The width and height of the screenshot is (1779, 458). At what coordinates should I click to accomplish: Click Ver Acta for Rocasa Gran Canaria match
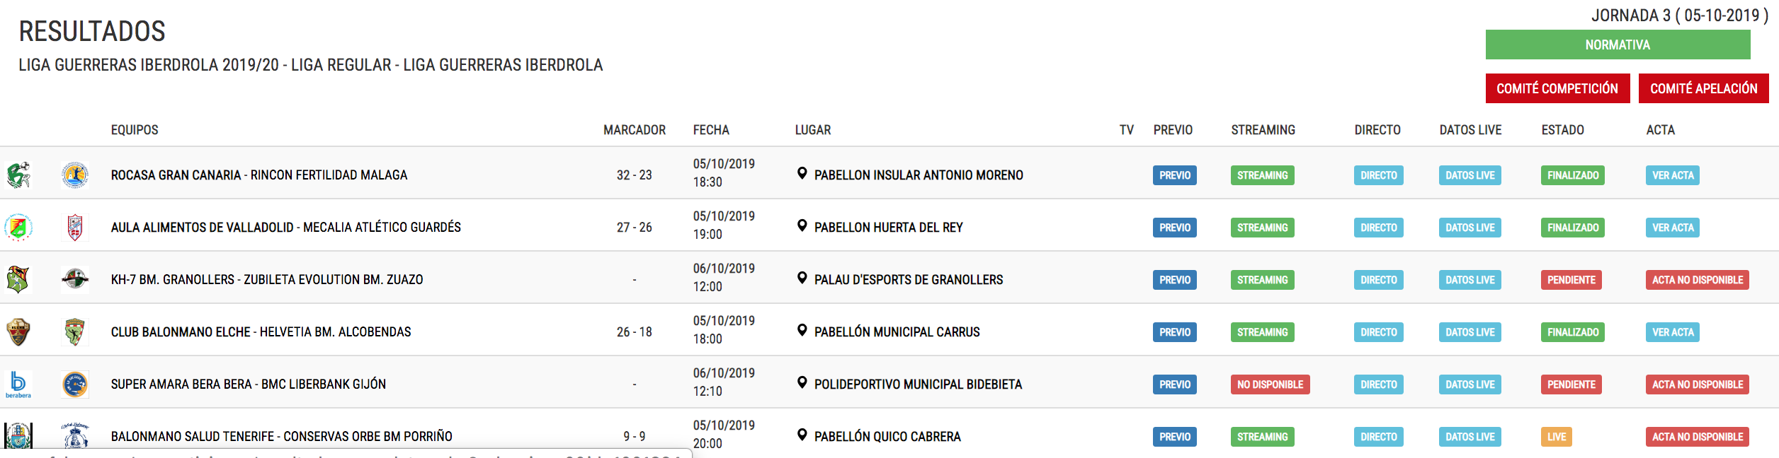(x=1672, y=175)
